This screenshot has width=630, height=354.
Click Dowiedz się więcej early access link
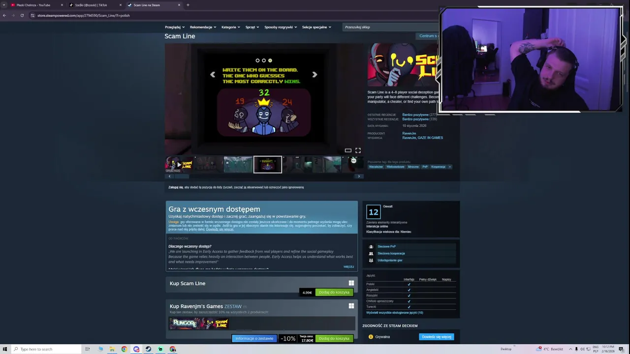(x=220, y=229)
